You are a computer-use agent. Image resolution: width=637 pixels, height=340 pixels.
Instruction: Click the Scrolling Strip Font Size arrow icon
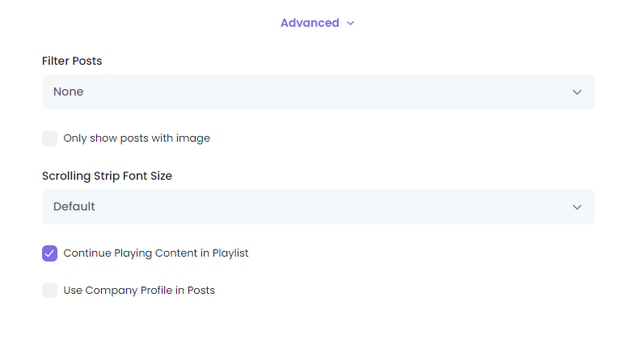(577, 207)
